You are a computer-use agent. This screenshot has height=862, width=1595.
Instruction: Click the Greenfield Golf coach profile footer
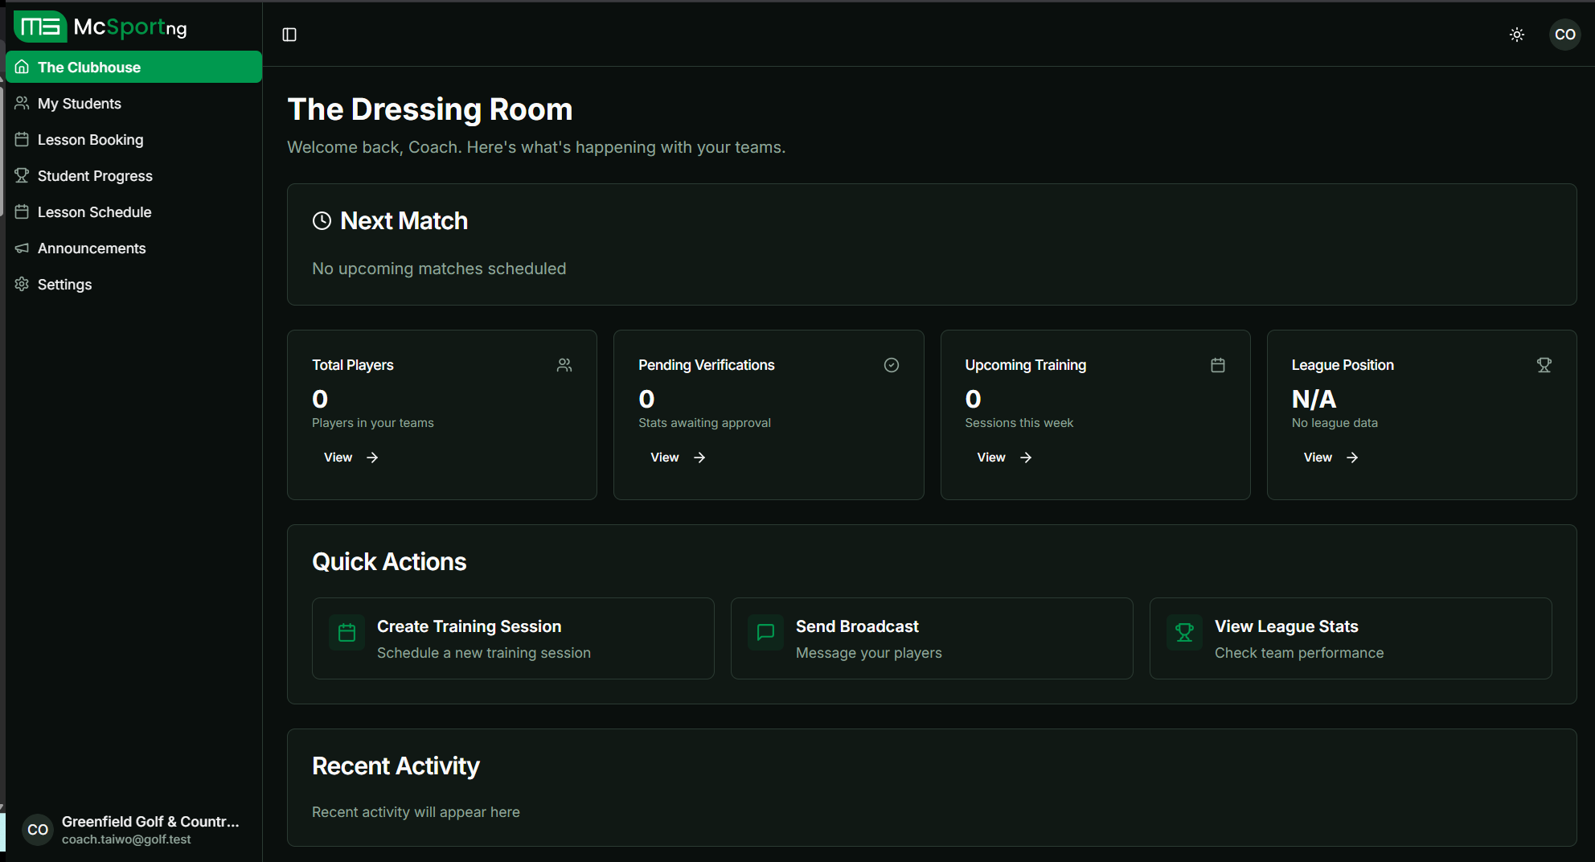point(133,829)
